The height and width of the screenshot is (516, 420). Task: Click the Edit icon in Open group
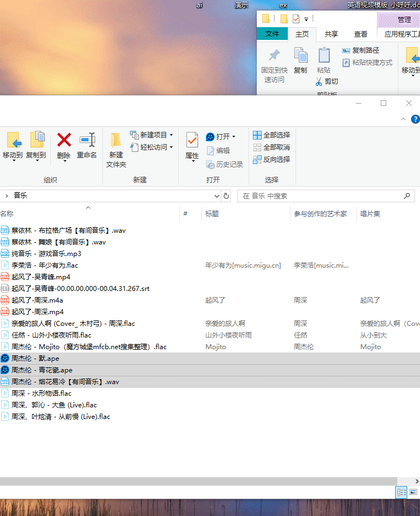tap(210, 150)
